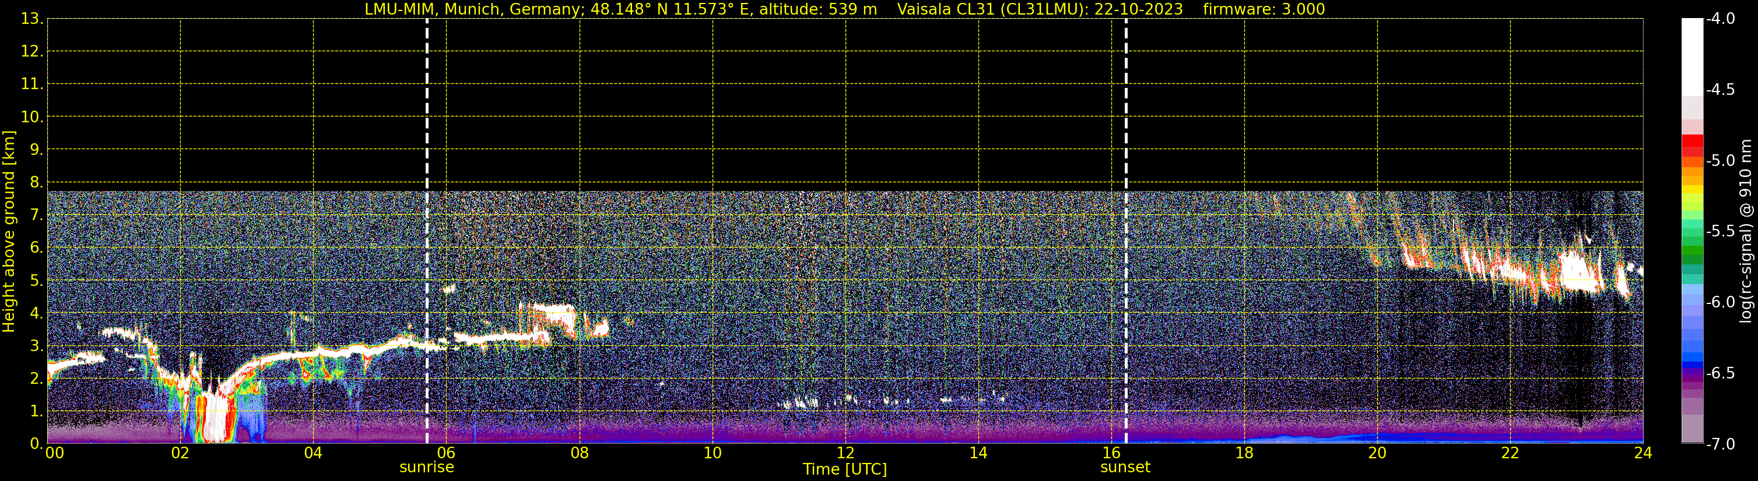Click the "sunset" label below the time axis
Image resolution: width=1758 pixels, height=481 pixels.
tap(1125, 468)
